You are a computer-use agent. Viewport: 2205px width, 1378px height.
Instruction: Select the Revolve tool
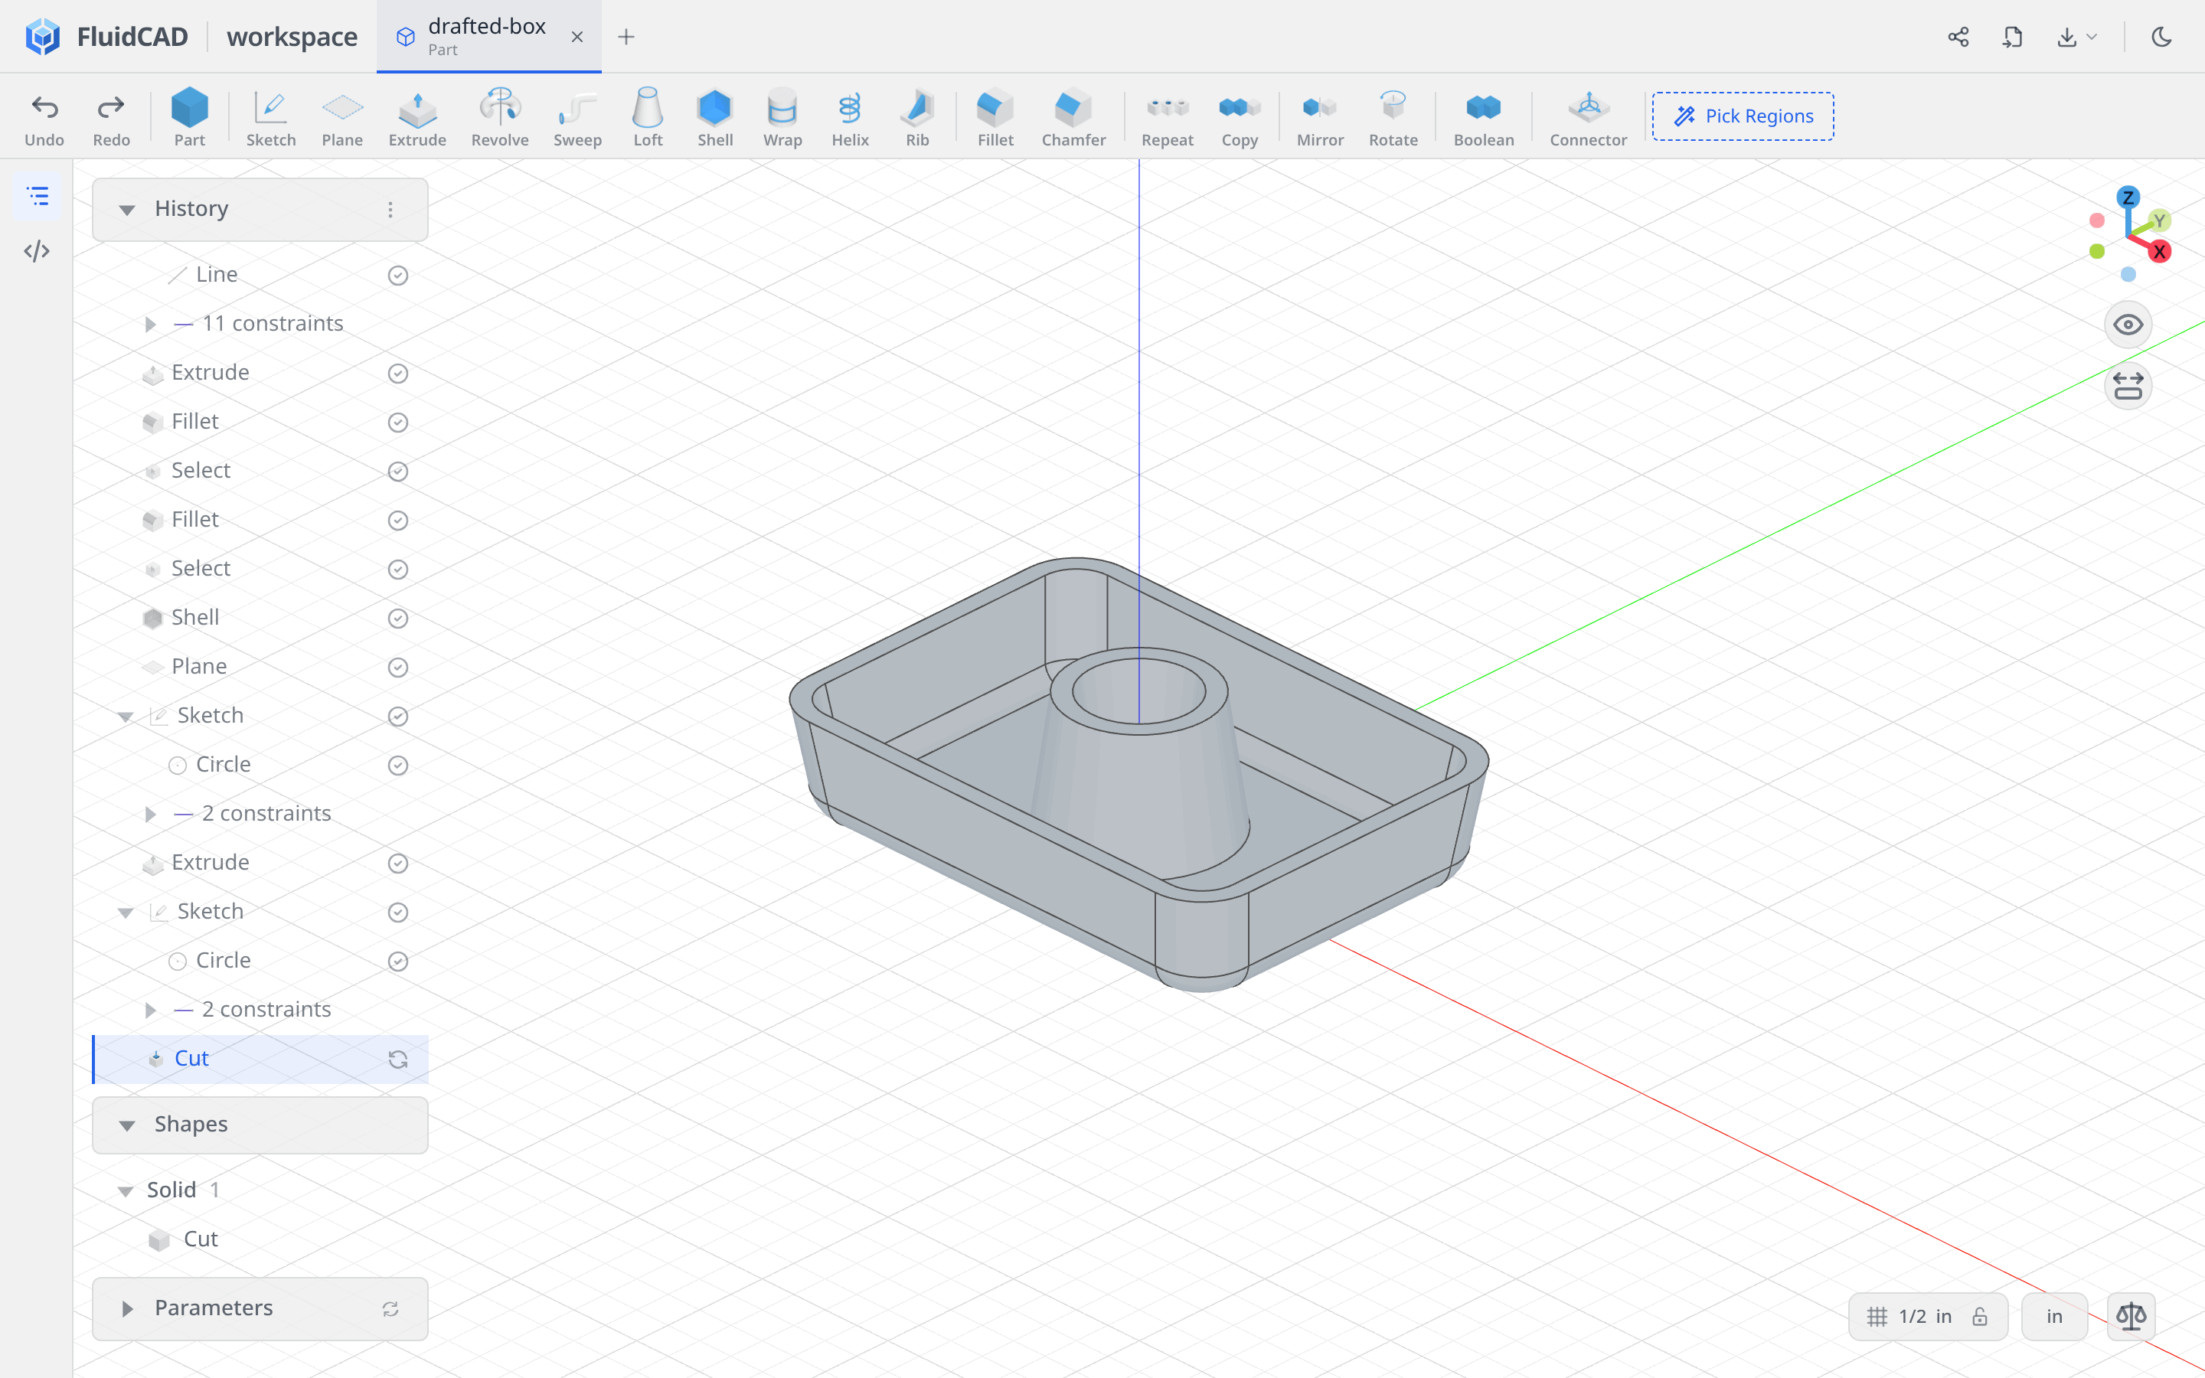(499, 118)
